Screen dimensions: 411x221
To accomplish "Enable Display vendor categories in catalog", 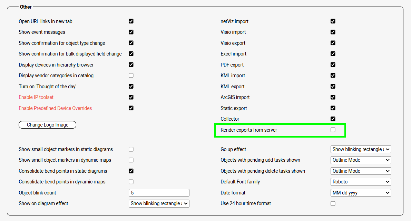I will tap(131, 76).
